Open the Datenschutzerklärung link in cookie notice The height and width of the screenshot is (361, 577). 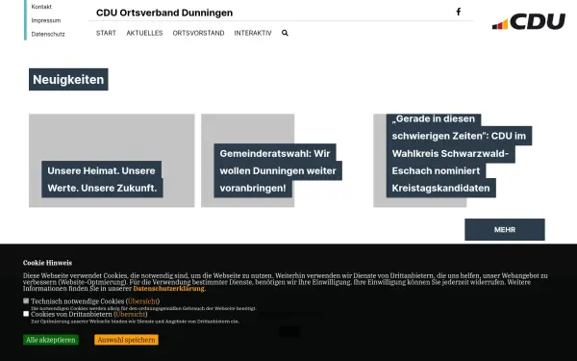168,289
